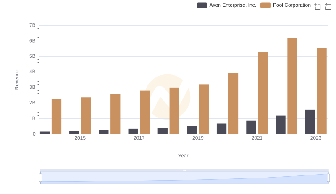Screen dimensions: 336x194
Task: Click Pool Corporation bar for 2022
Action: [292, 86]
